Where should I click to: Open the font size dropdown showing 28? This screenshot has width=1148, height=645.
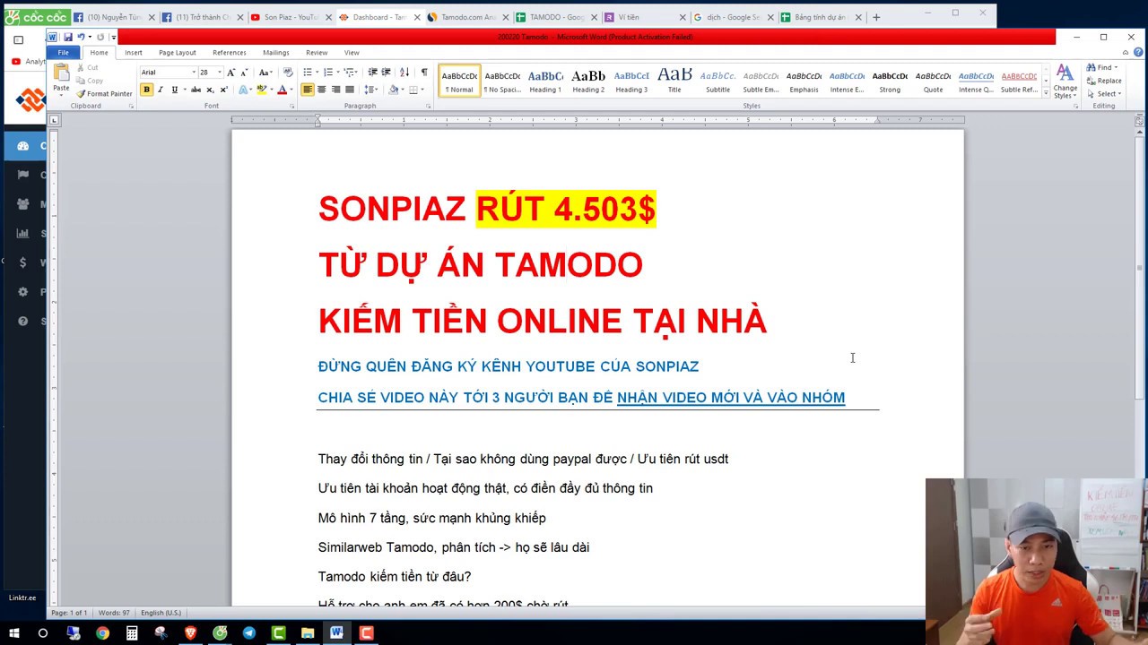click(219, 72)
